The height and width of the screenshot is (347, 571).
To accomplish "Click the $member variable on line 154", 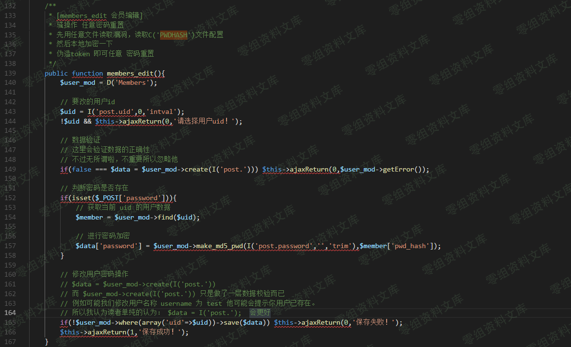I will (89, 218).
